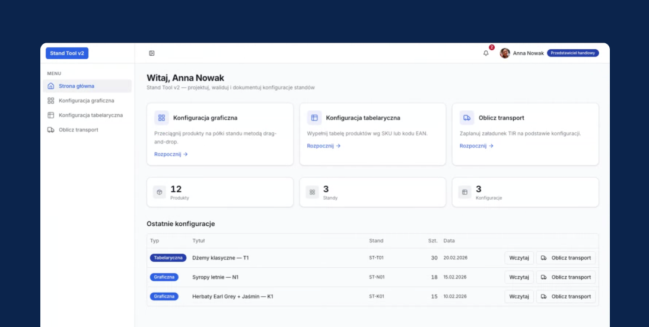Toggle the sidebar collapse icon
This screenshot has height=327, width=649.
coord(152,53)
